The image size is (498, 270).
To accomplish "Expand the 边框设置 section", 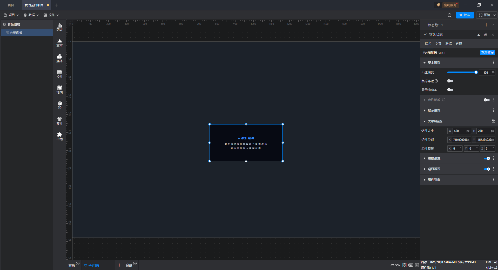I will click(425, 158).
